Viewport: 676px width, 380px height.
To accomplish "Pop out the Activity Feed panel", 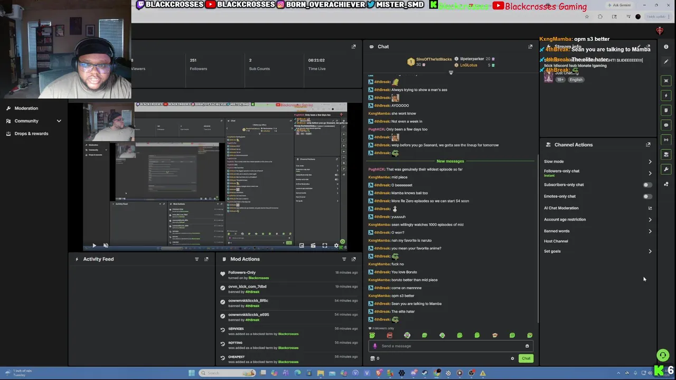I will [x=206, y=259].
